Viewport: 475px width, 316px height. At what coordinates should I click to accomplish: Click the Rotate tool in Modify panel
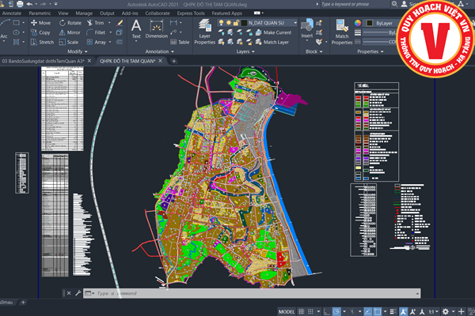pos(70,23)
